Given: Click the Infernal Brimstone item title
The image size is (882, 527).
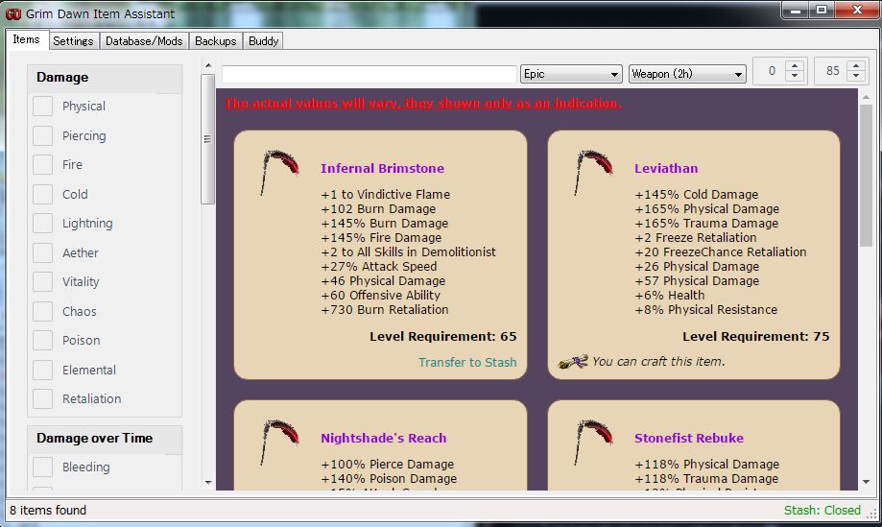Looking at the screenshot, I should click(383, 168).
